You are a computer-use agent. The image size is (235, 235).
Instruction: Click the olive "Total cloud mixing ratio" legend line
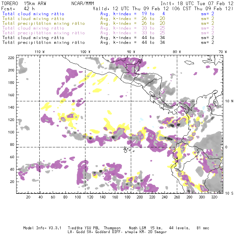click(x=33, y=19)
